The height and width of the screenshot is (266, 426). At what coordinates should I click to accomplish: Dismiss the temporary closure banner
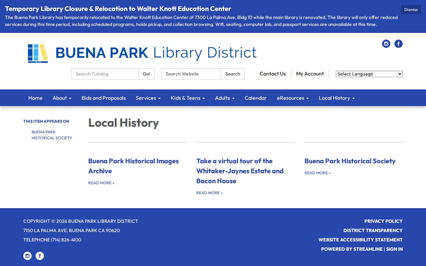(x=411, y=10)
